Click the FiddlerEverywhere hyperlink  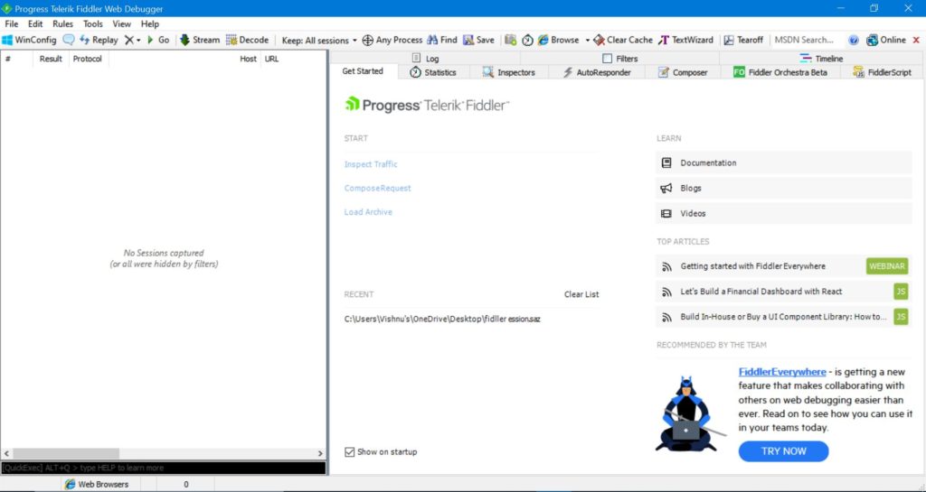pos(782,372)
